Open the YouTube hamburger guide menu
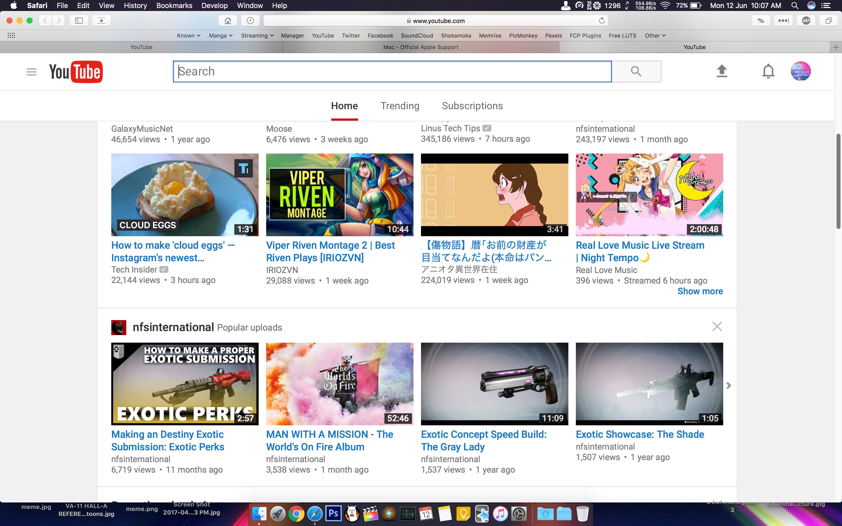The width and height of the screenshot is (842, 526). (x=31, y=72)
